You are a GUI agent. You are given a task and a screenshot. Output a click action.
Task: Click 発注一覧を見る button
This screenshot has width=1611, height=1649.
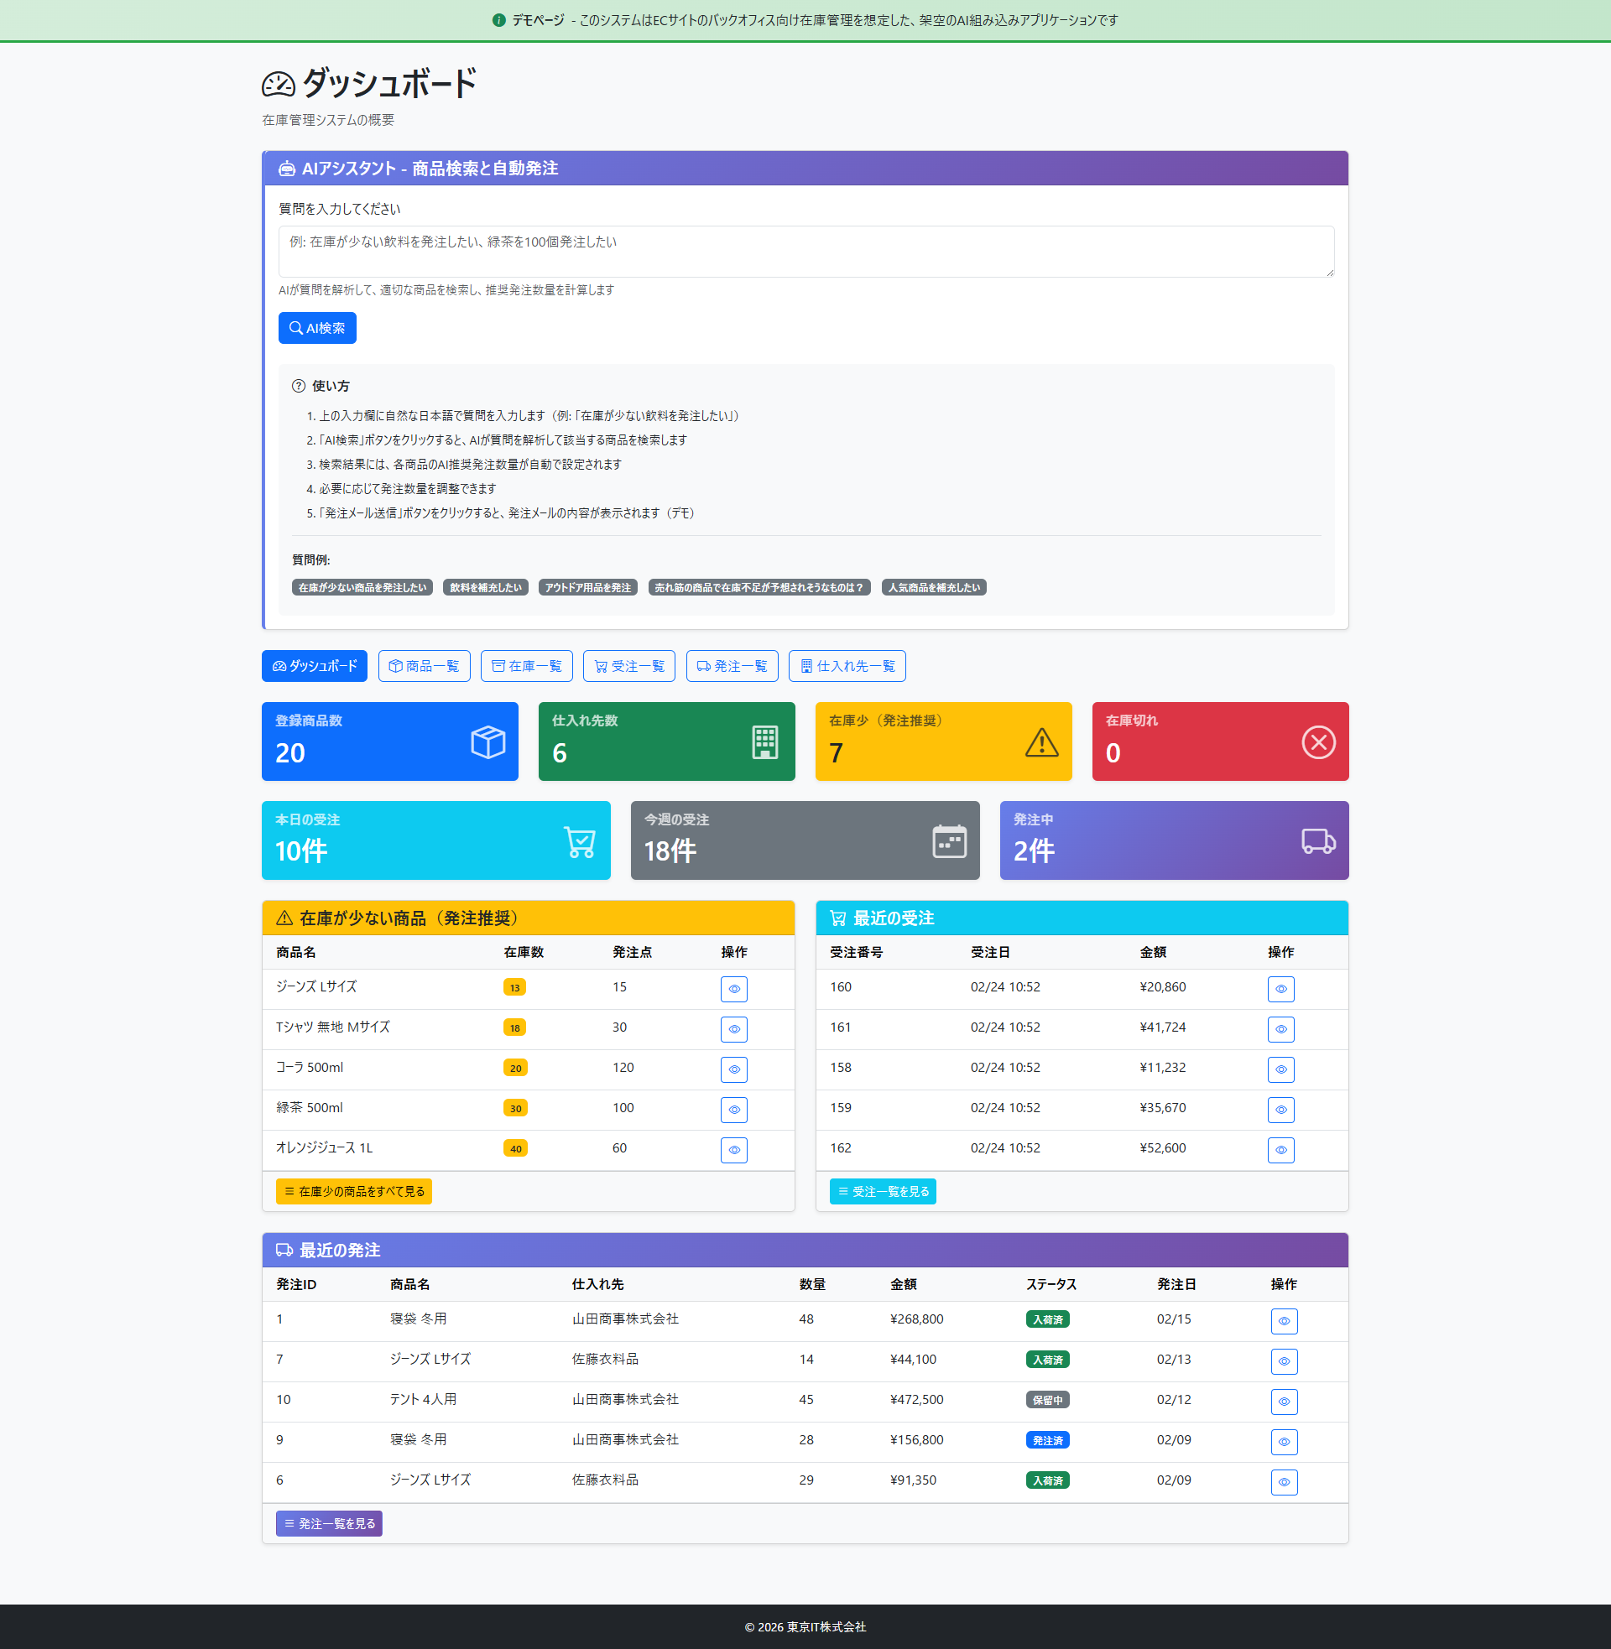click(x=328, y=1523)
